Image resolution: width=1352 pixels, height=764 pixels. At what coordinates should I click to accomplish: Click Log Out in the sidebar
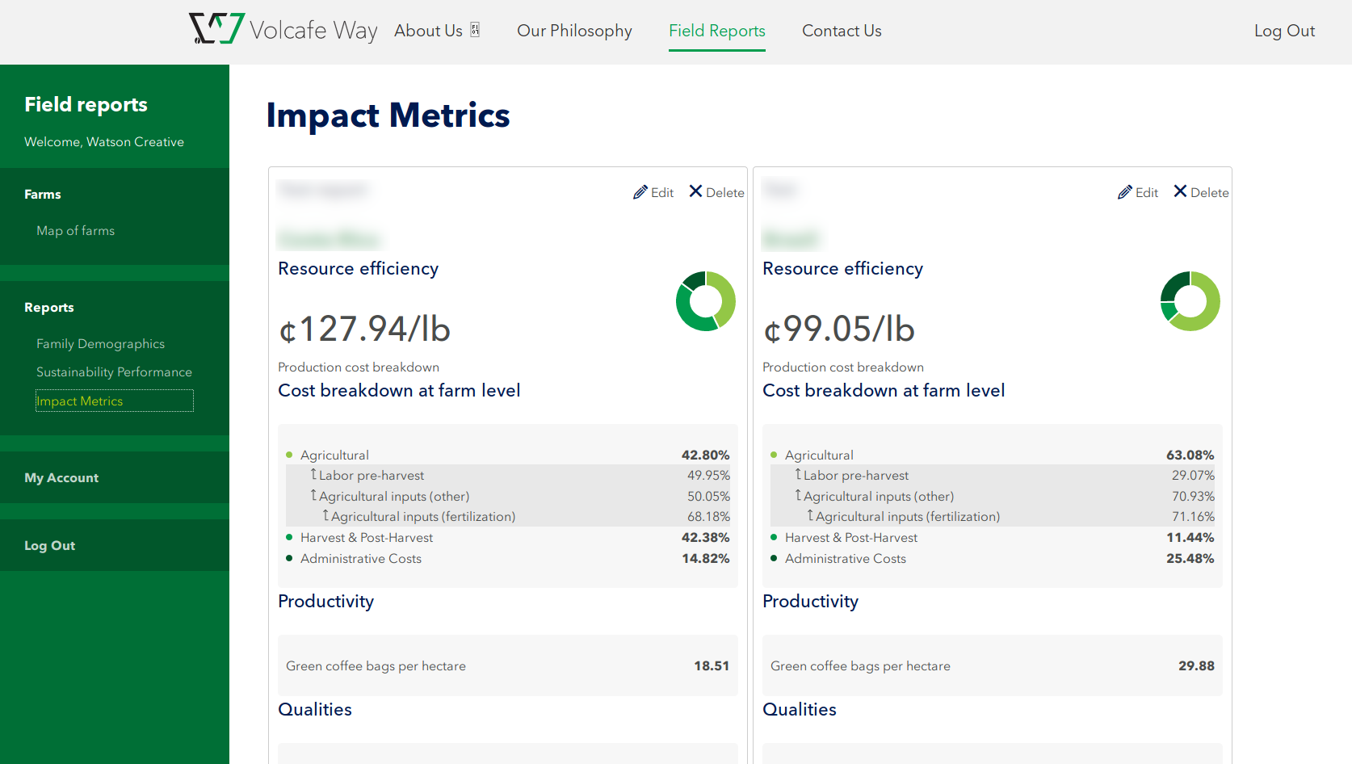(49, 546)
